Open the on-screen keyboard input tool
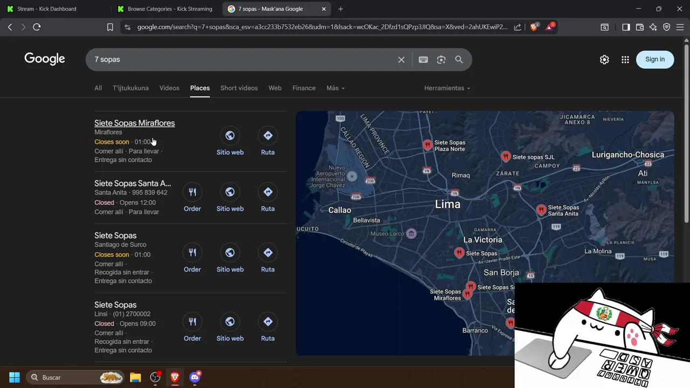The image size is (690, 388). click(423, 60)
